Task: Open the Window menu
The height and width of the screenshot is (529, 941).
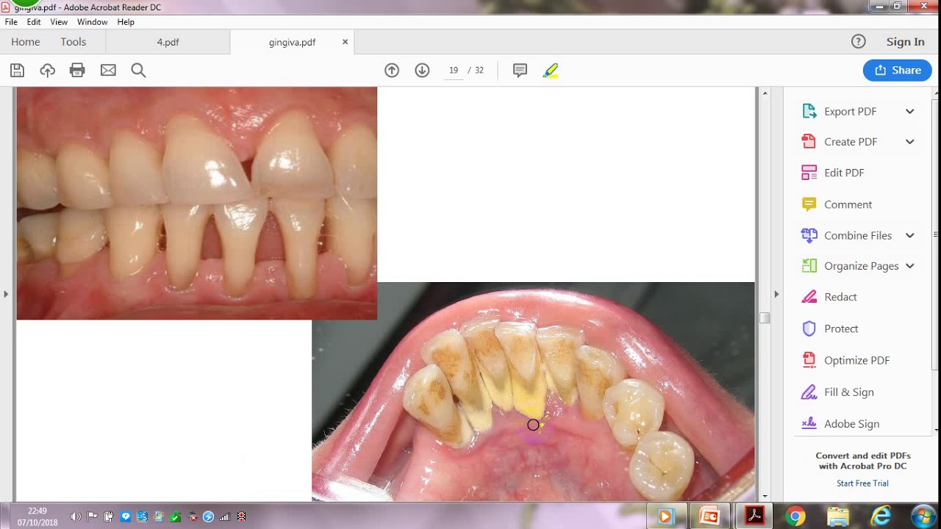Action: point(92,22)
